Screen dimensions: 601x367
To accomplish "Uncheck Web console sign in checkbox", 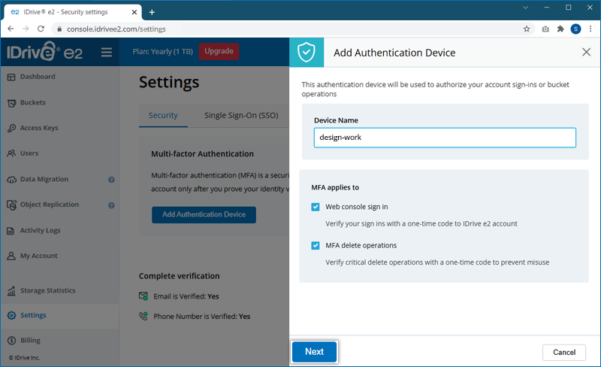I will 316,207.
